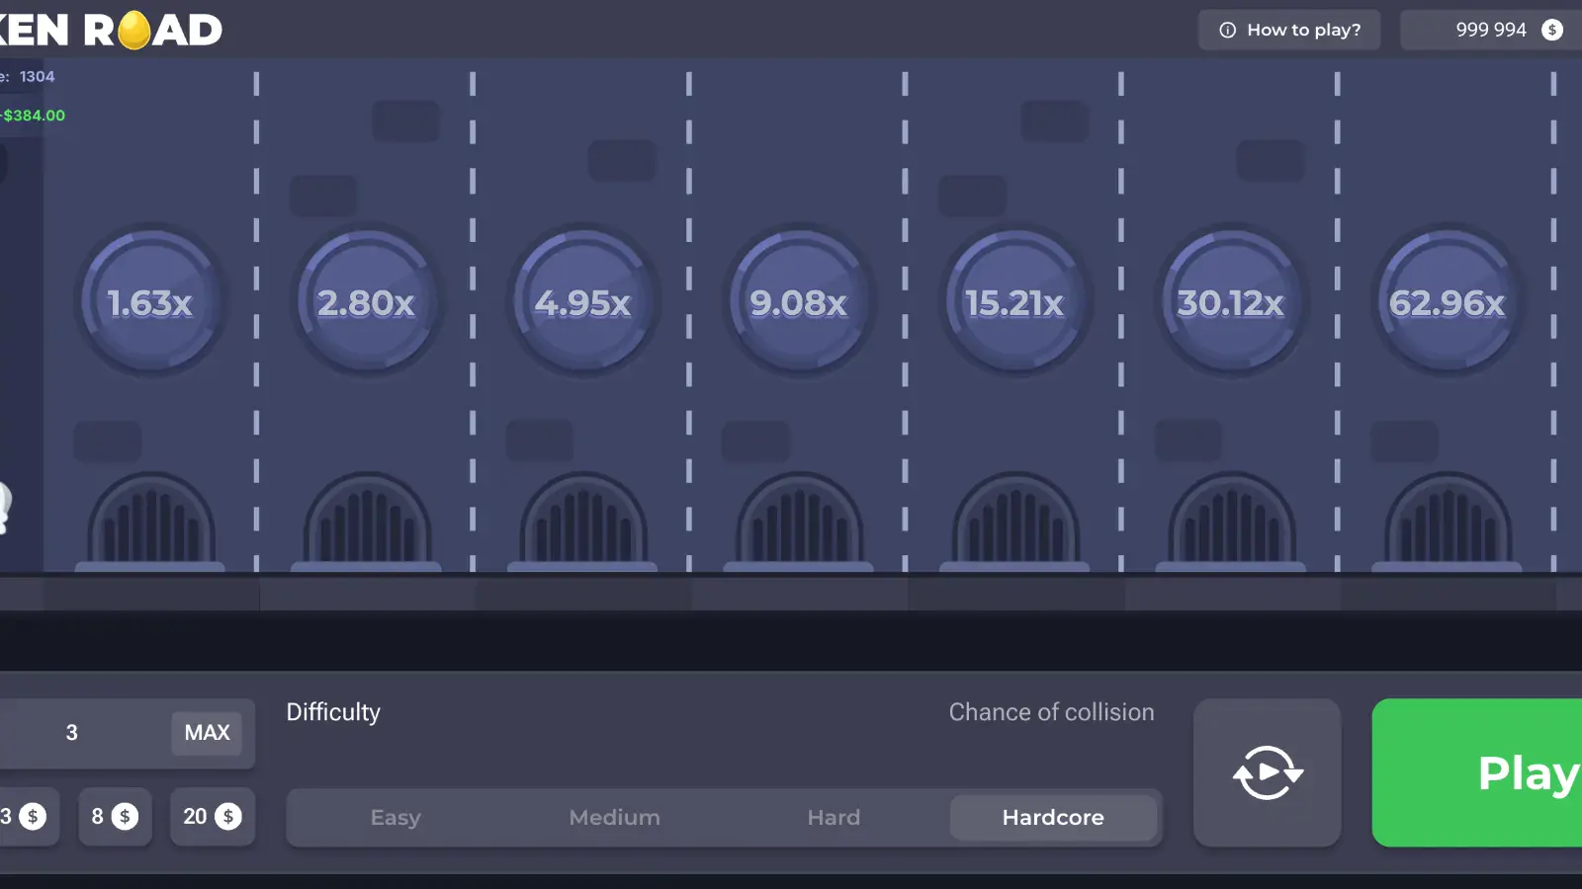Click the auto-play circular arrows icon
Screen dimensions: 1582x889
(x=1268, y=772)
